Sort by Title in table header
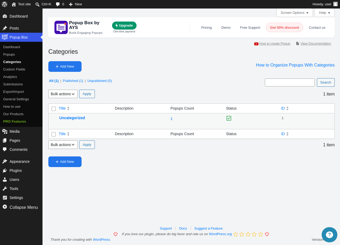The image size is (340, 245). [x=64, y=108]
